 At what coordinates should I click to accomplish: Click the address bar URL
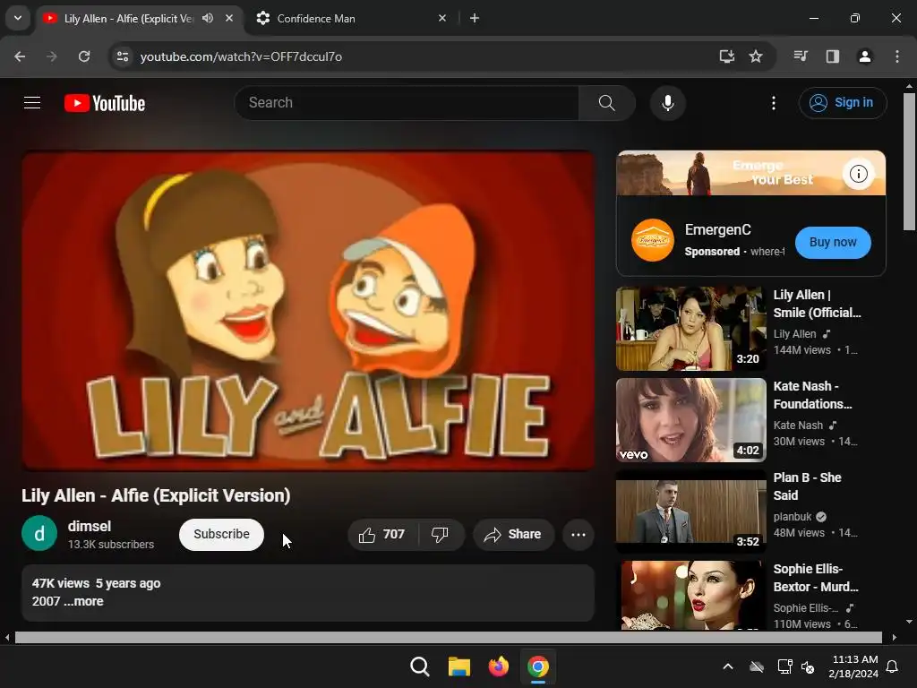(x=241, y=56)
